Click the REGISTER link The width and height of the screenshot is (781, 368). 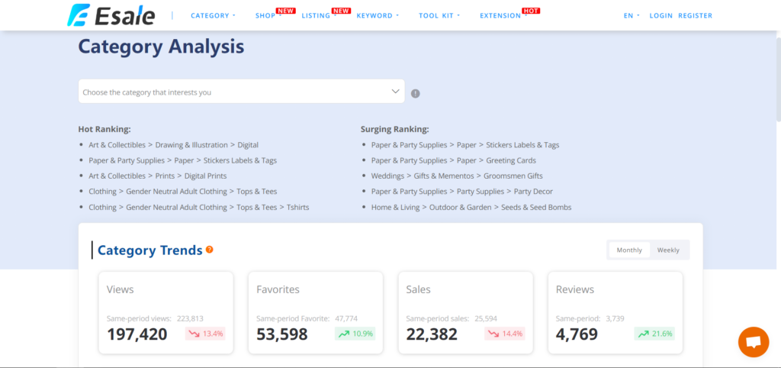[695, 15]
